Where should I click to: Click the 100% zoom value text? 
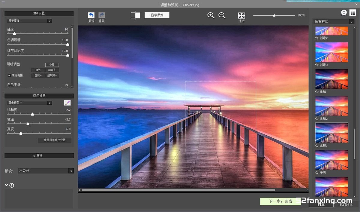click(x=301, y=15)
